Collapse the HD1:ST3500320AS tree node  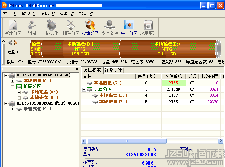coord(6,103)
